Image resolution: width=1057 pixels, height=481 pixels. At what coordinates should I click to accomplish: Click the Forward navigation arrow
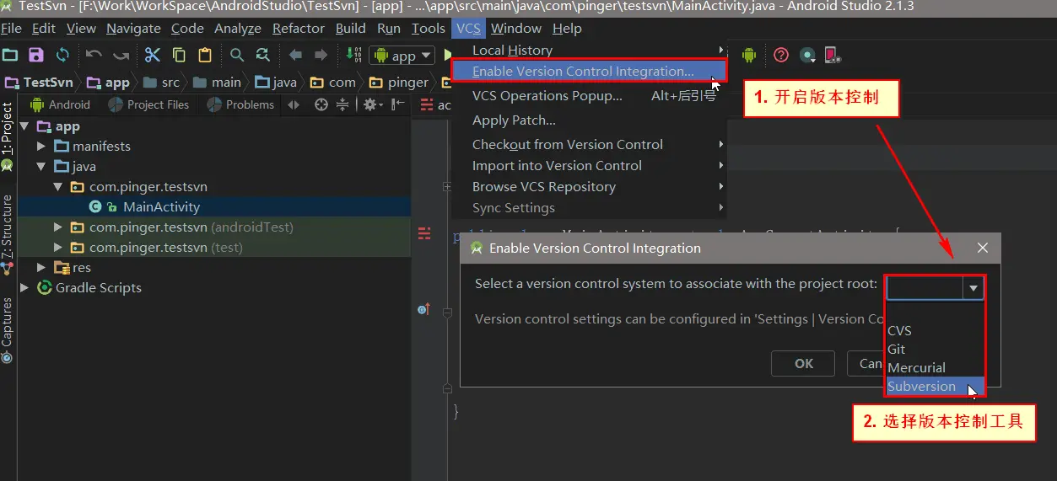point(321,56)
